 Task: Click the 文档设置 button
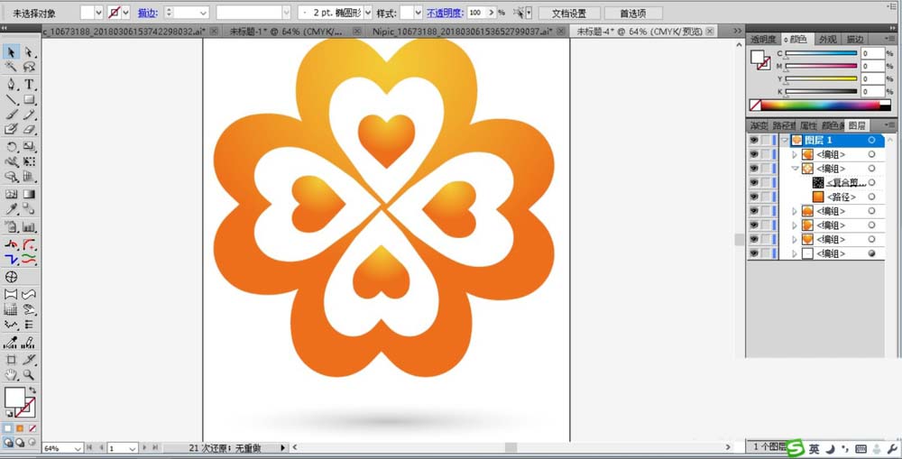pyautogui.click(x=569, y=13)
